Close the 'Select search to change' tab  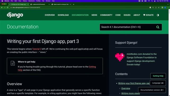coord(70,4)
